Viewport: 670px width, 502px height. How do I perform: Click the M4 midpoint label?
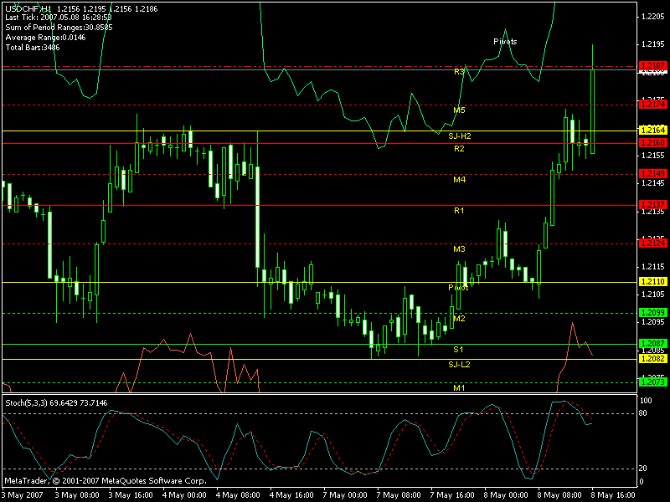pyautogui.click(x=459, y=179)
